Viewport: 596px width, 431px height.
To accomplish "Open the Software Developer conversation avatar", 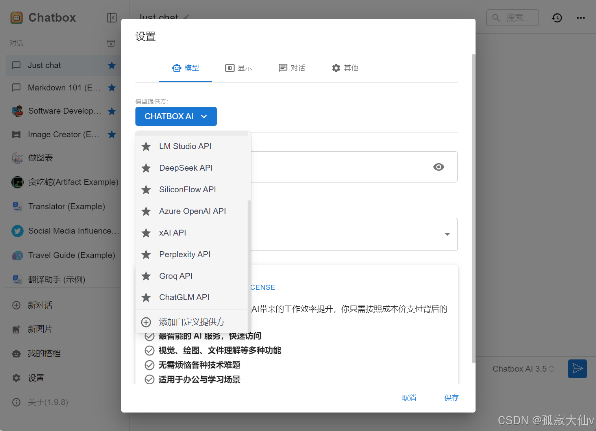I will pyautogui.click(x=17, y=111).
